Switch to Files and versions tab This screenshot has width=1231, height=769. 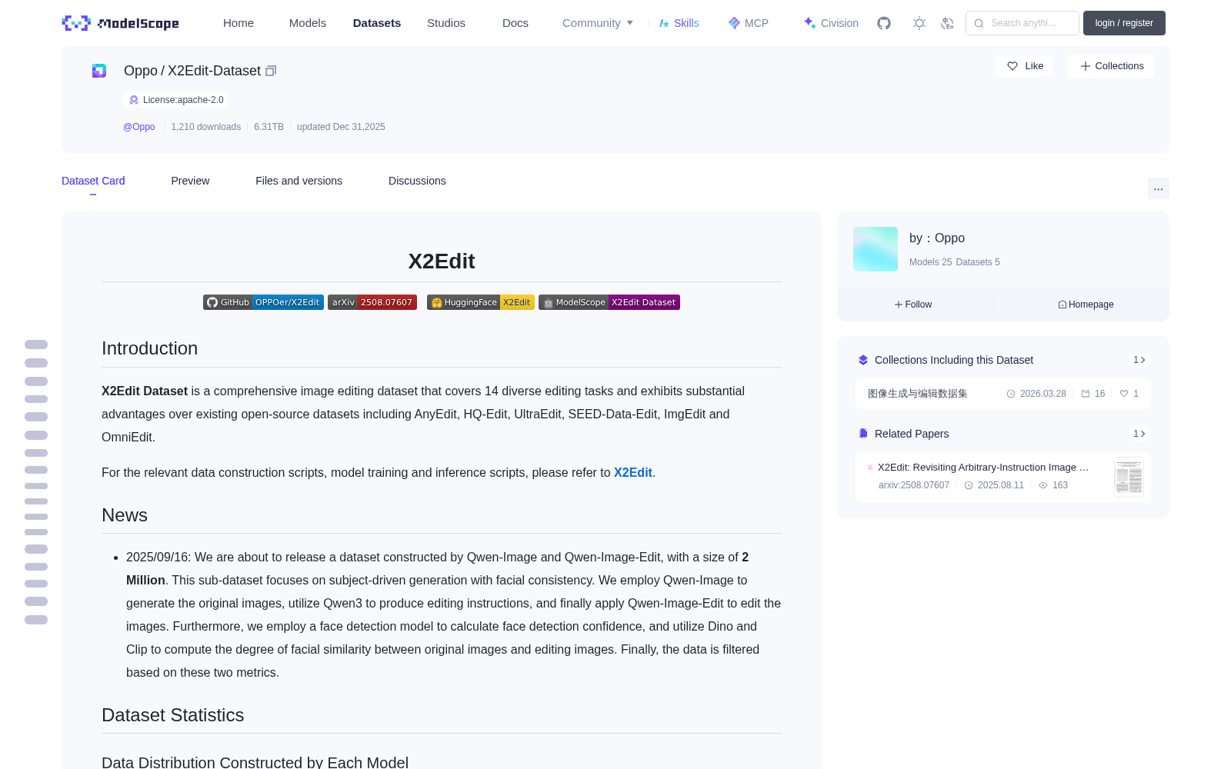pos(299,181)
